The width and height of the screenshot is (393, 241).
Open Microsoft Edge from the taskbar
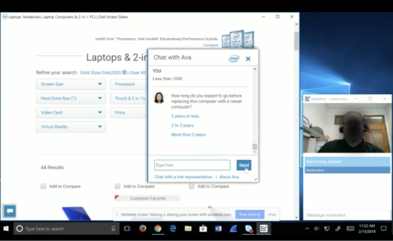pos(173,229)
